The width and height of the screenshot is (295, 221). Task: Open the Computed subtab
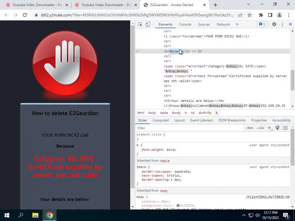pyautogui.click(x=160, y=120)
